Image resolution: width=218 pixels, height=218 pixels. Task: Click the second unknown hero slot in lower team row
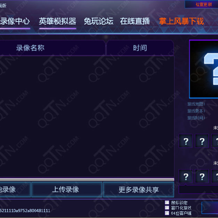point(202,176)
